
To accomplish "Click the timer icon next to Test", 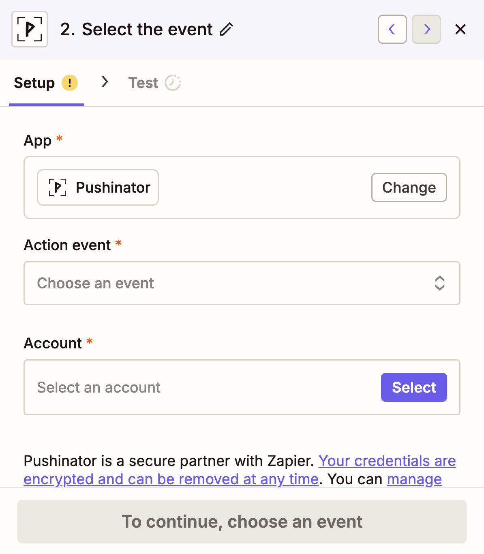I will tap(173, 82).
